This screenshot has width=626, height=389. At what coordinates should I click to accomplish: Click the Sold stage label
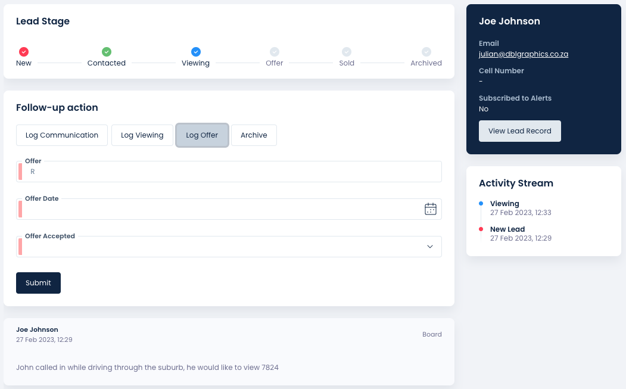347,63
